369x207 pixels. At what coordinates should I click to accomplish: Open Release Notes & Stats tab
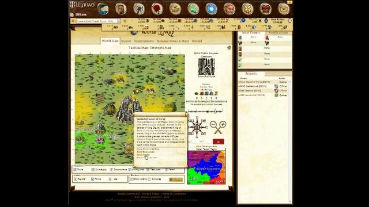click(x=173, y=41)
